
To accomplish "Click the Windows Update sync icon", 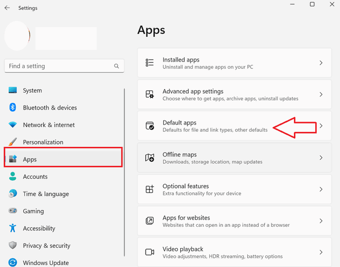I will (x=13, y=263).
